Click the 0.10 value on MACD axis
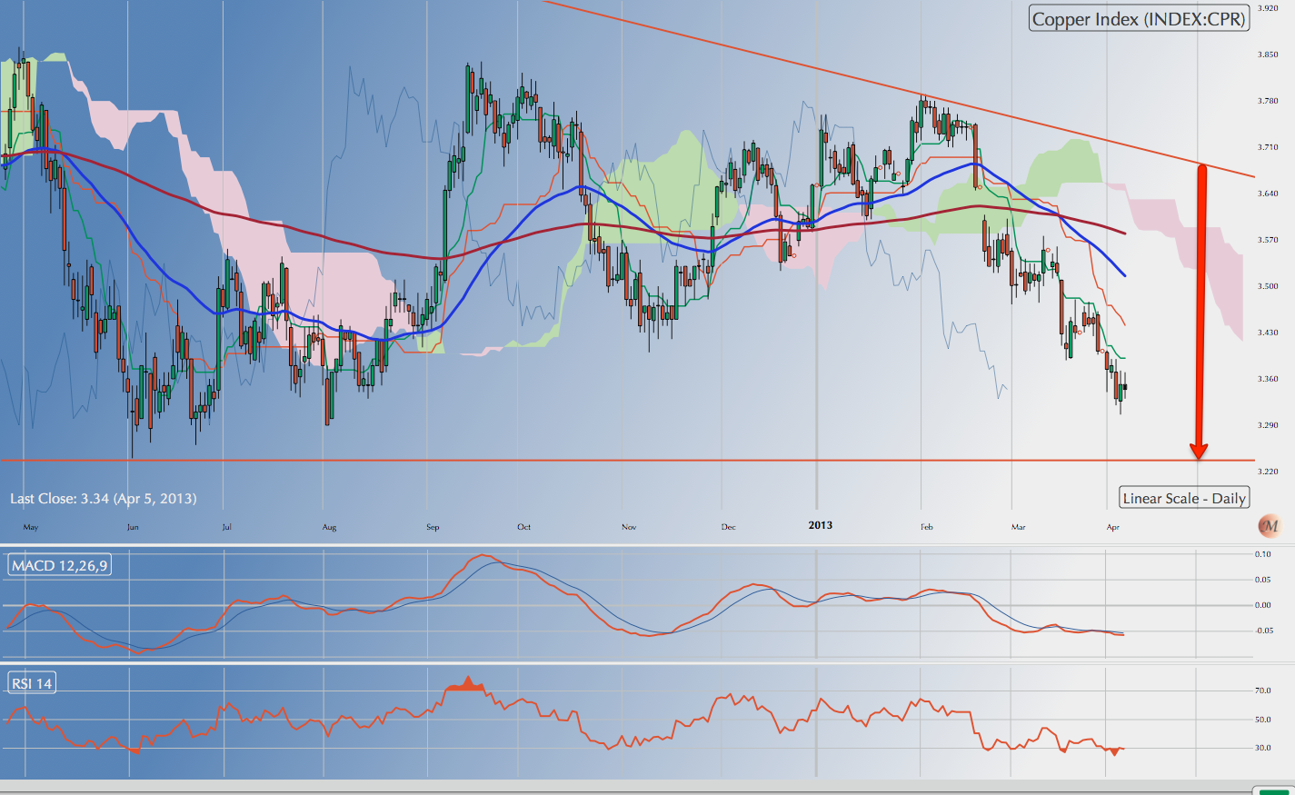 [1263, 553]
